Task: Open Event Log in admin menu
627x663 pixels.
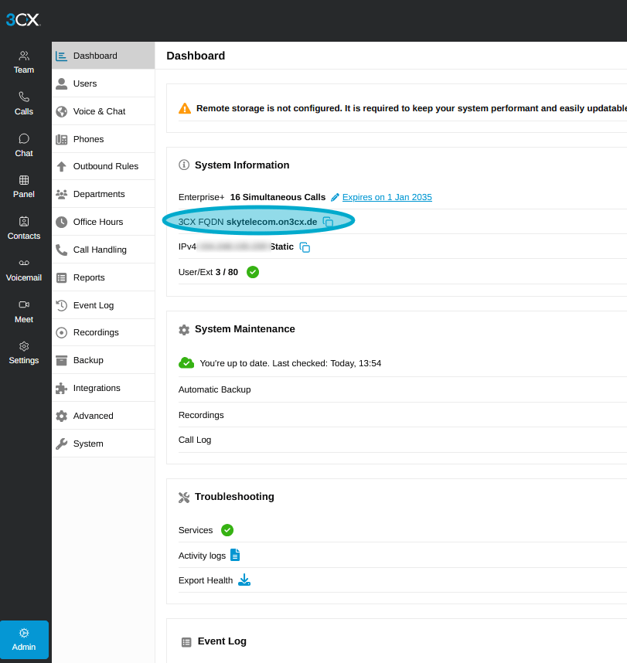Action: [x=104, y=305]
